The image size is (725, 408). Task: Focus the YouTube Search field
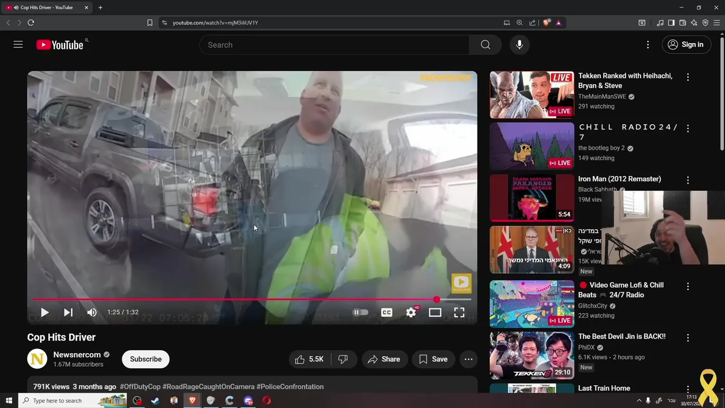point(334,45)
